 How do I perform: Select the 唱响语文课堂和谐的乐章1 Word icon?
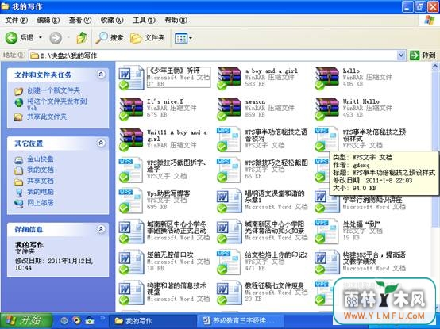point(229,201)
